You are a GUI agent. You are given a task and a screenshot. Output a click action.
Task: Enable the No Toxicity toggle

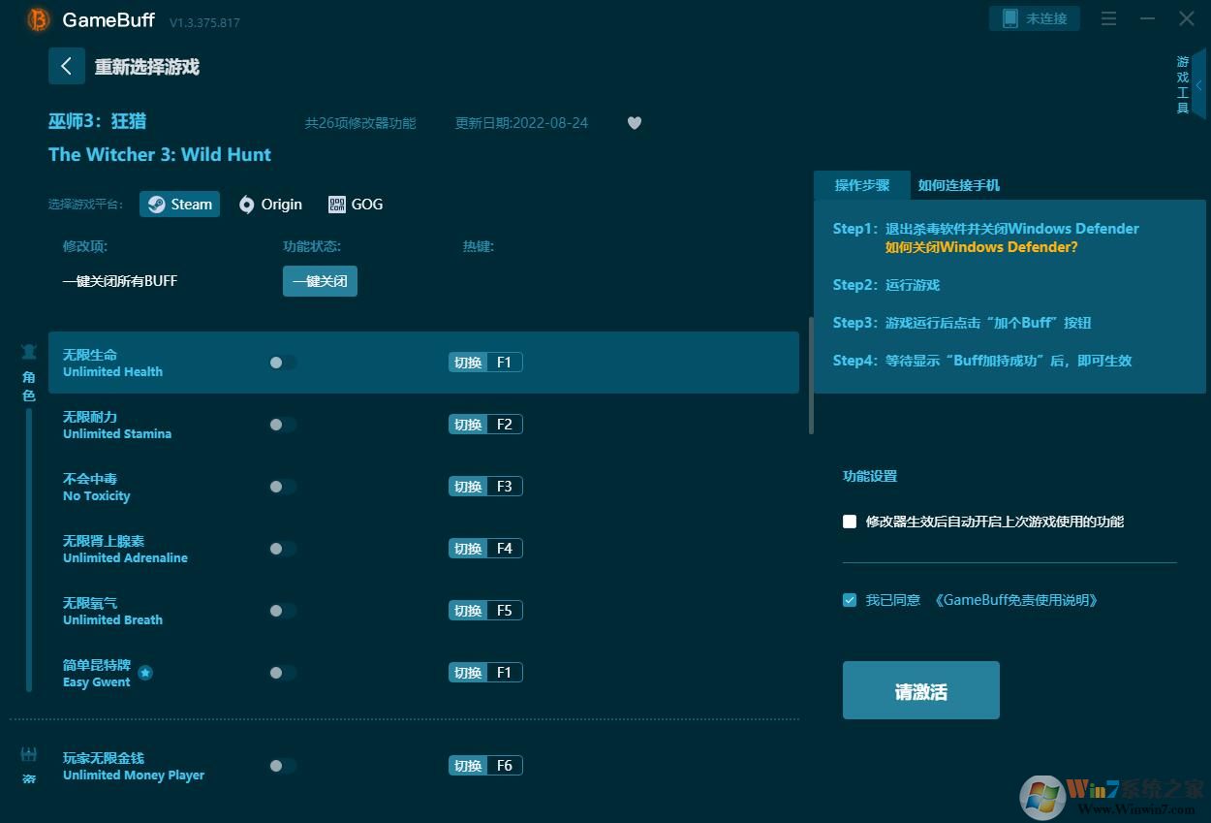(282, 487)
